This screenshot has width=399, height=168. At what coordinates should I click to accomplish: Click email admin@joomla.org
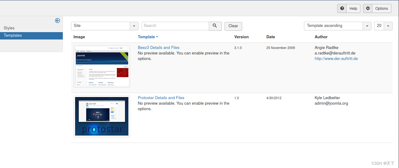[x=331, y=103]
